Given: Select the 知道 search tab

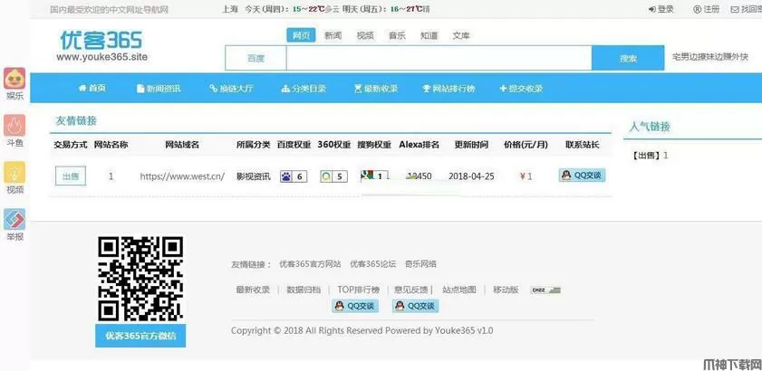Looking at the screenshot, I should pos(429,35).
